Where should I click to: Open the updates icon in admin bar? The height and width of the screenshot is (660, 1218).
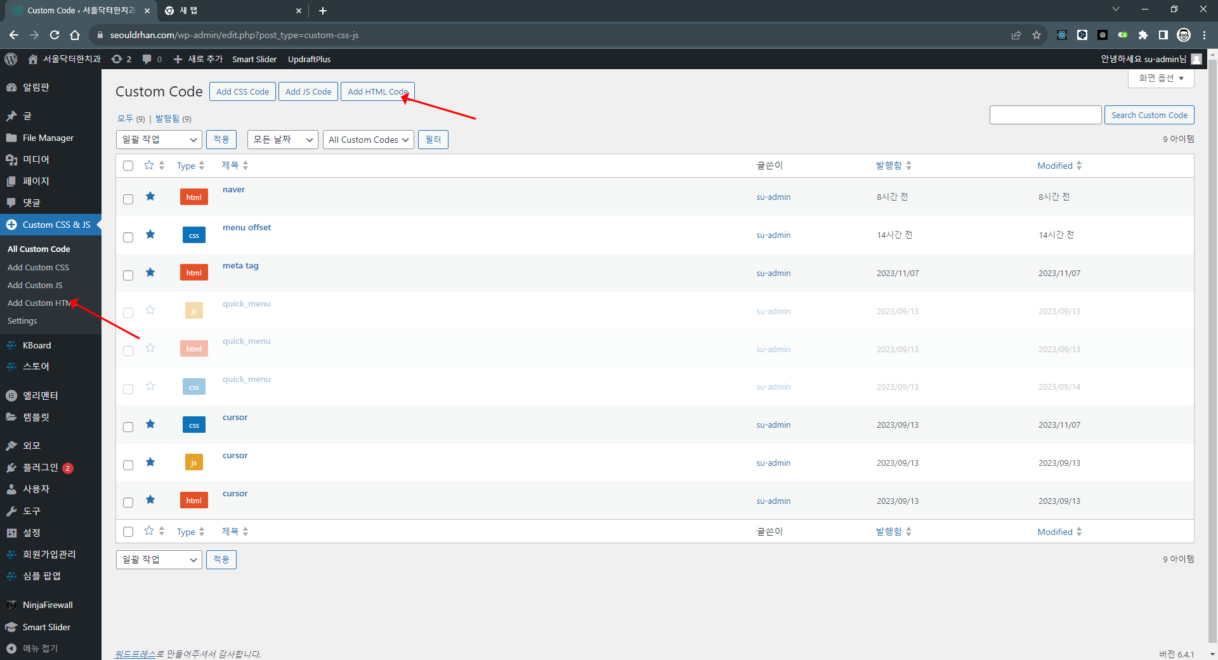(x=117, y=59)
